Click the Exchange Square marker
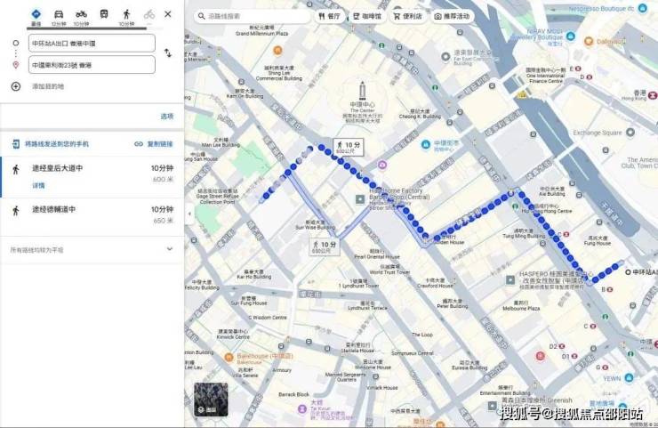The height and width of the screenshot is (428, 658). [630, 133]
